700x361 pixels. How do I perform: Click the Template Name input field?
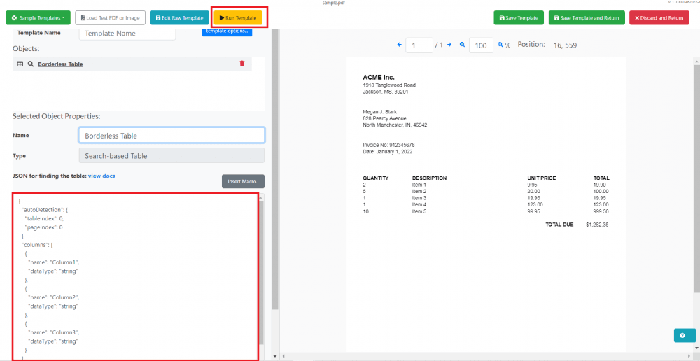tap(127, 33)
